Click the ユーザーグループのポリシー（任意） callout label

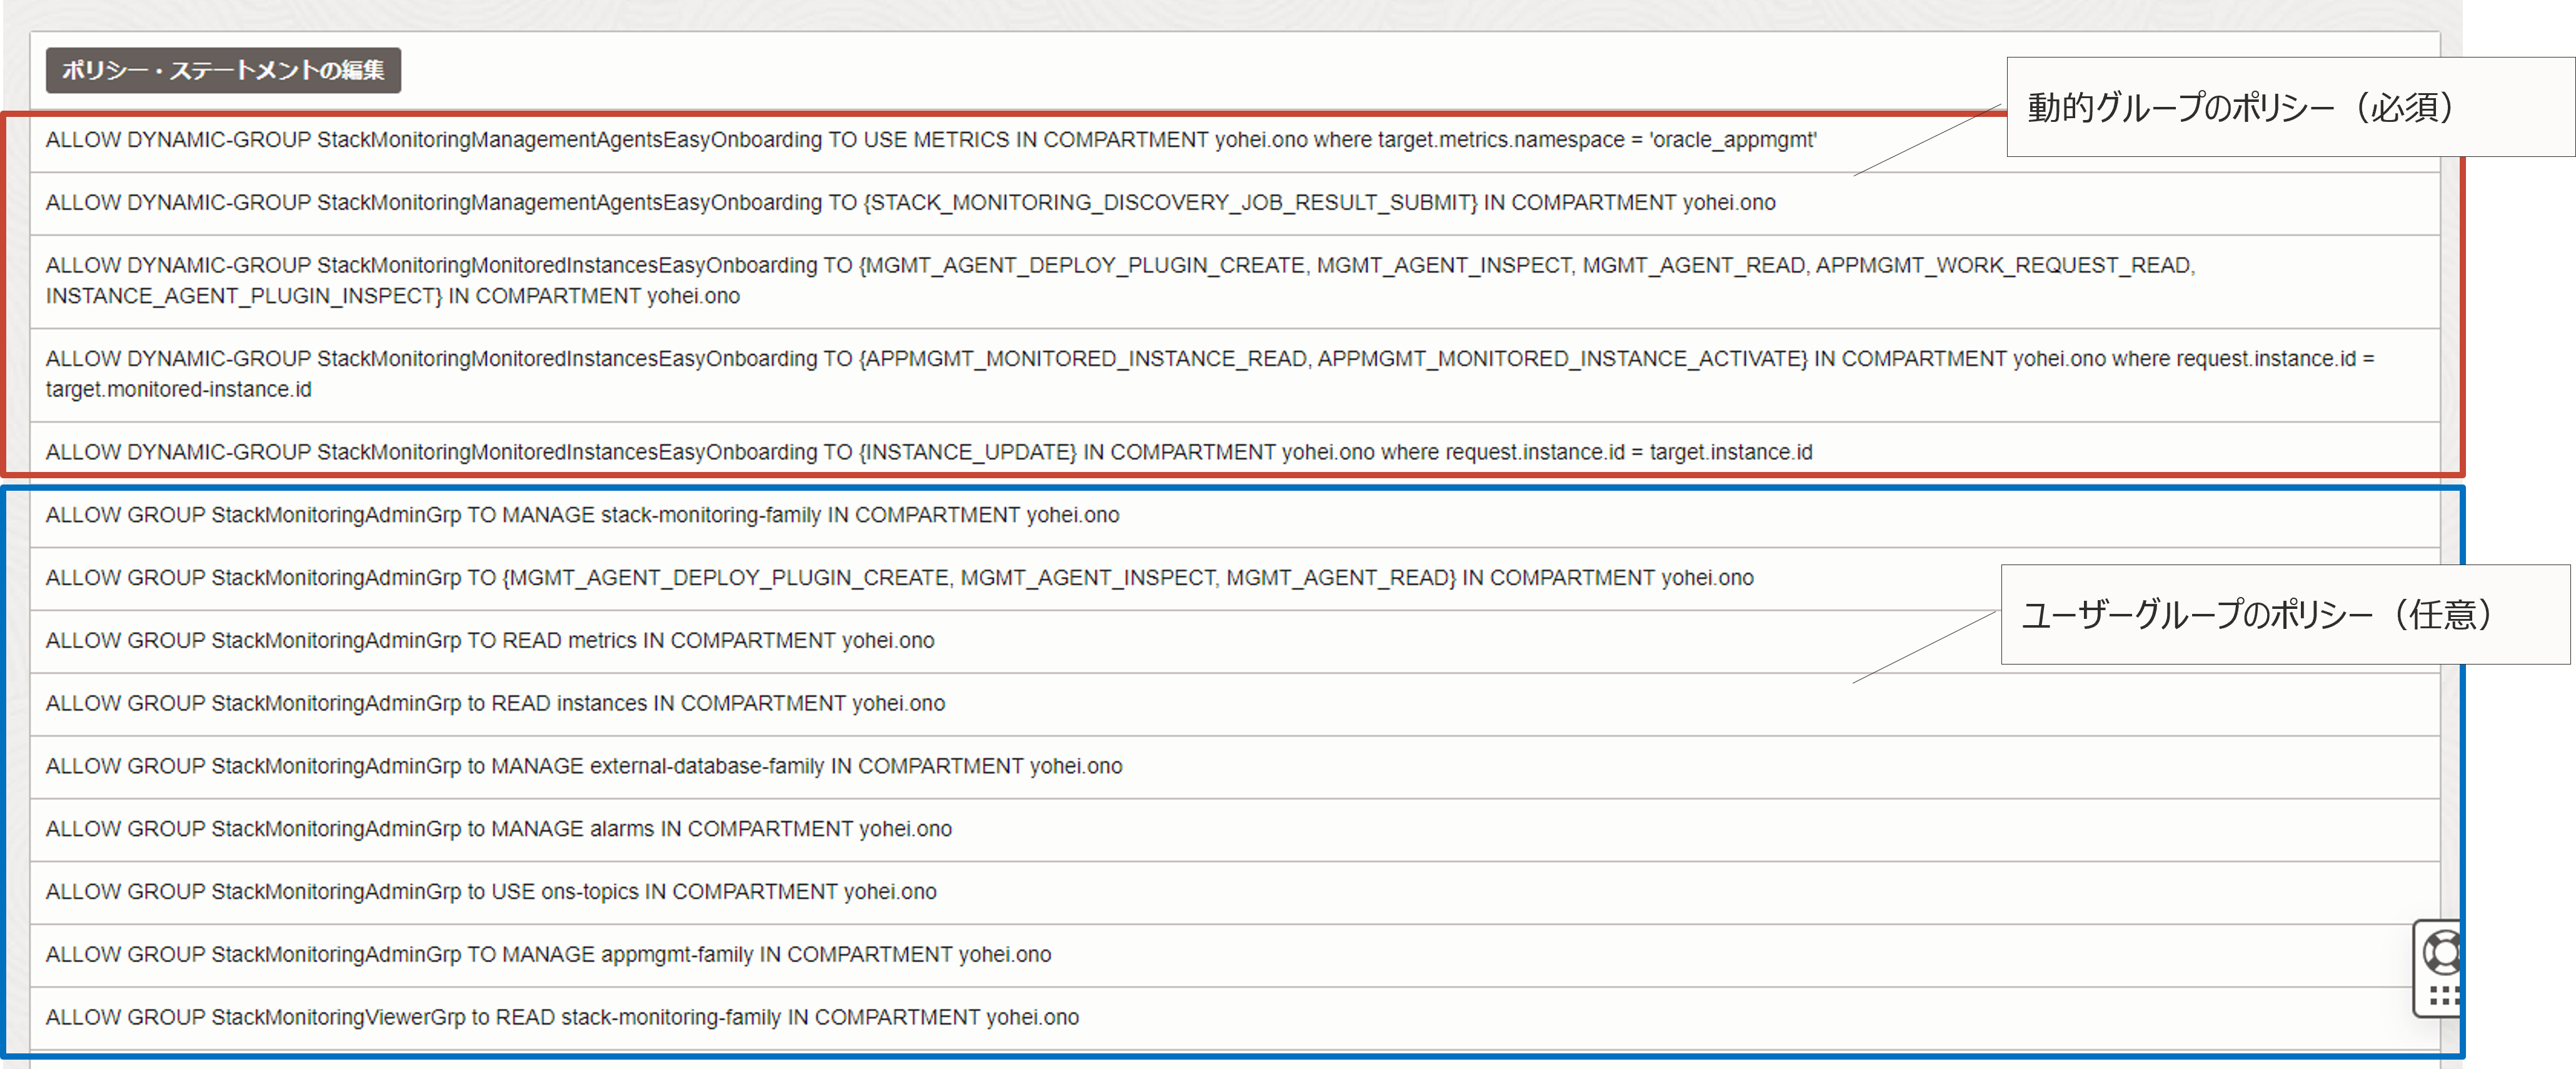[x=2257, y=614]
